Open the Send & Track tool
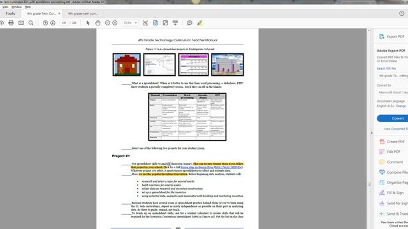This screenshot has width=408, height=229. (x=393, y=214)
